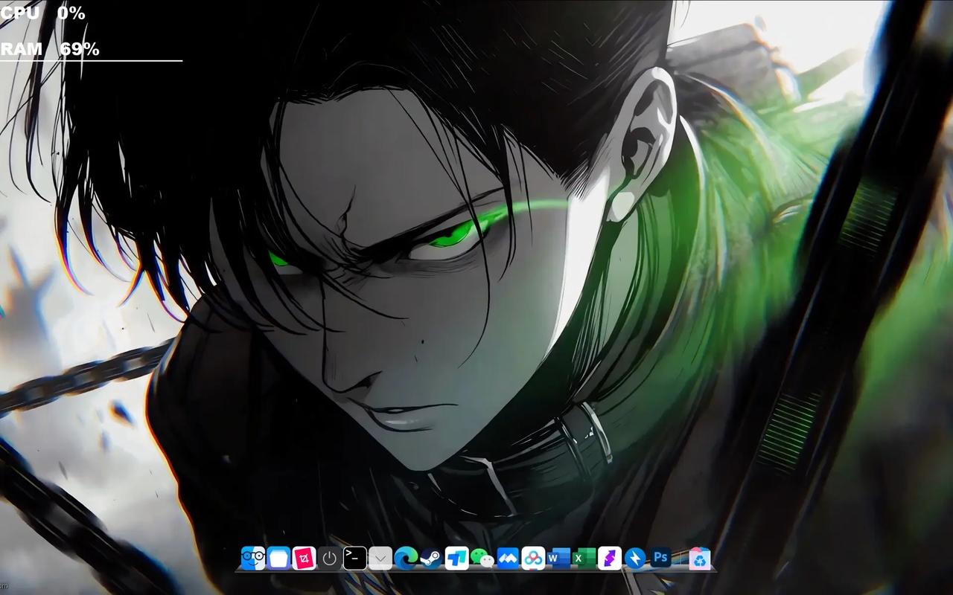Open the Terminal dock icon
Viewport: 953px width, 595px height.
tap(354, 558)
